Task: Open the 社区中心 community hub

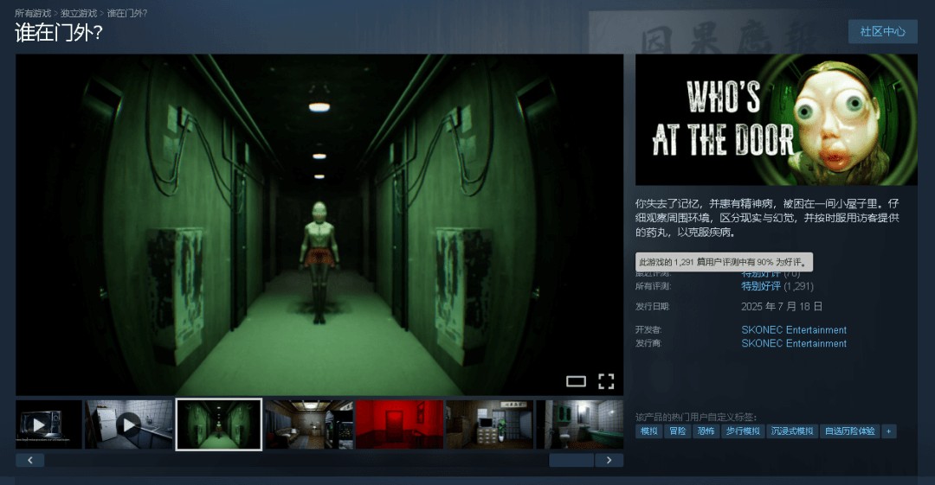Action: pyautogui.click(x=882, y=31)
